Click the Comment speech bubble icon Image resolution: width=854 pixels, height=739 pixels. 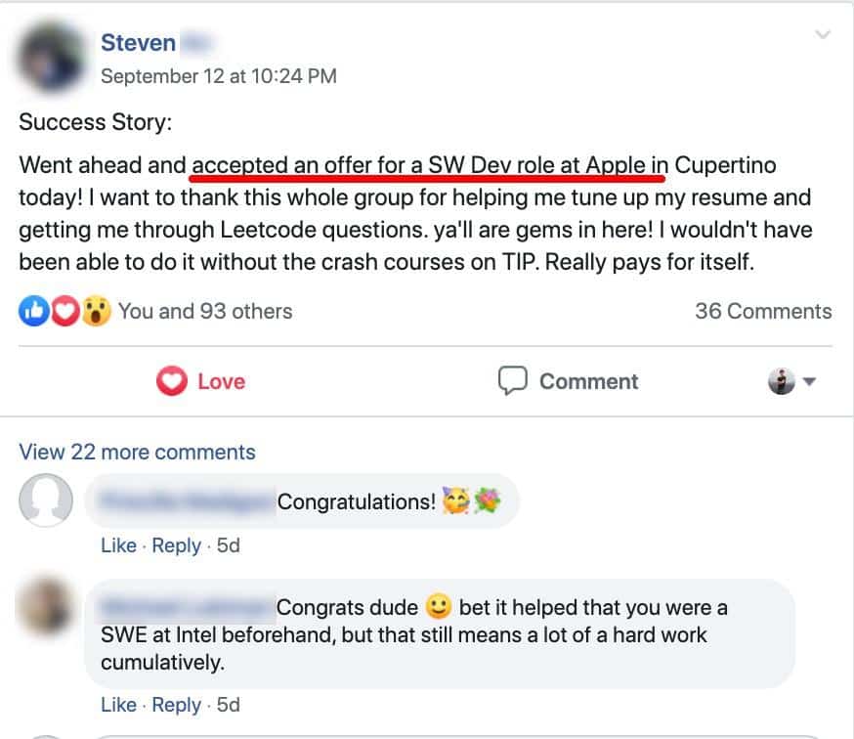coord(513,380)
